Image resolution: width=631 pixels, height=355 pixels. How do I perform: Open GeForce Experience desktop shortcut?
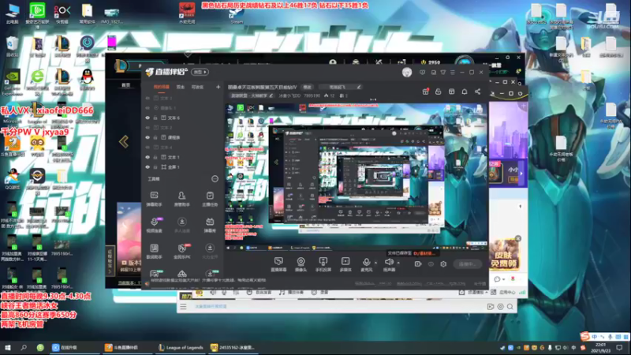(x=12, y=83)
